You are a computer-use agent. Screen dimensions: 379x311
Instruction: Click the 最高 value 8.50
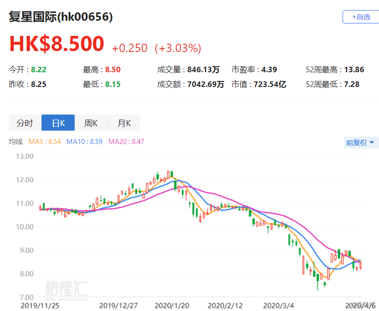113,70
